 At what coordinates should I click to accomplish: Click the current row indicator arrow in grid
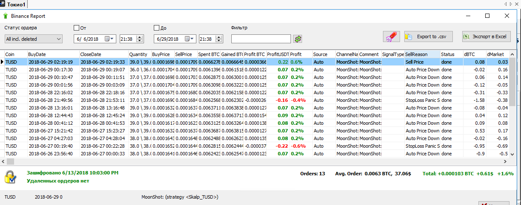click(x=2, y=62)
